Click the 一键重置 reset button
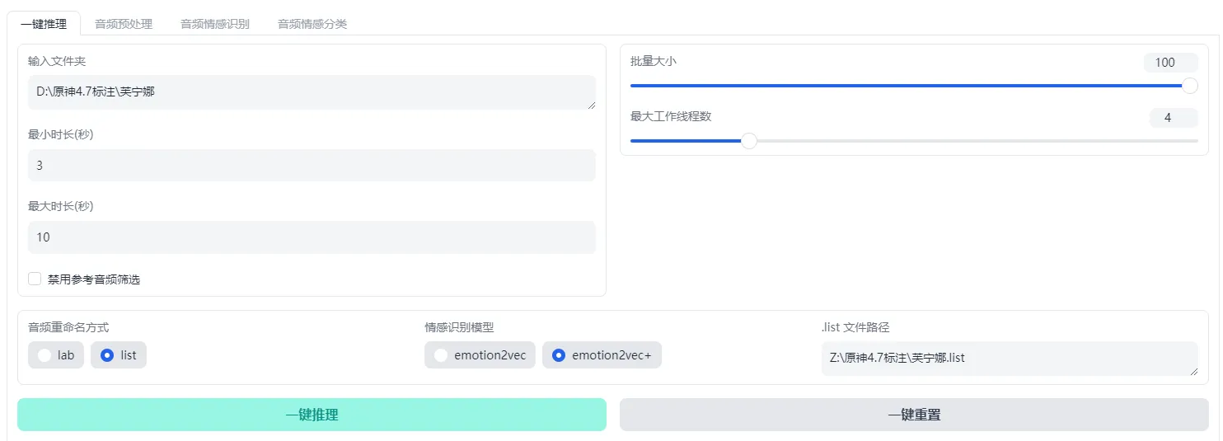This screenshot has height=441, width=1223. pos(914,415)
